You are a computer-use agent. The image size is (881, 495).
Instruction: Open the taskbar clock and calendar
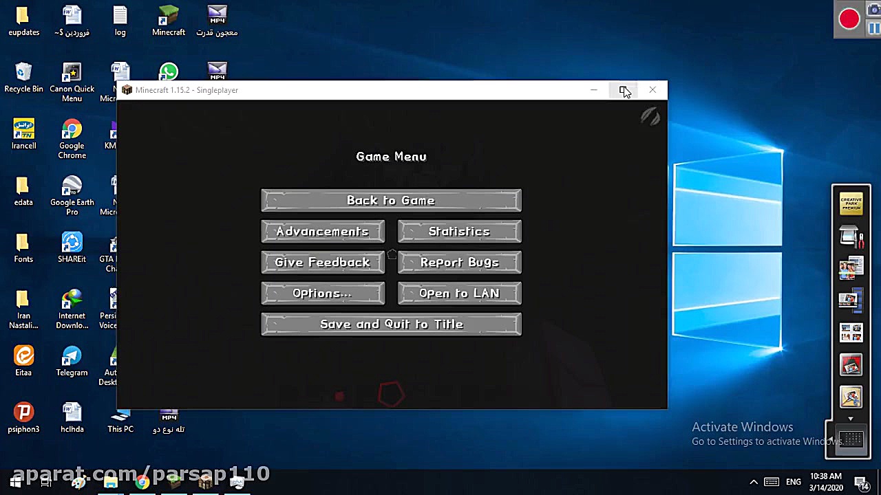tap(826, 482)
